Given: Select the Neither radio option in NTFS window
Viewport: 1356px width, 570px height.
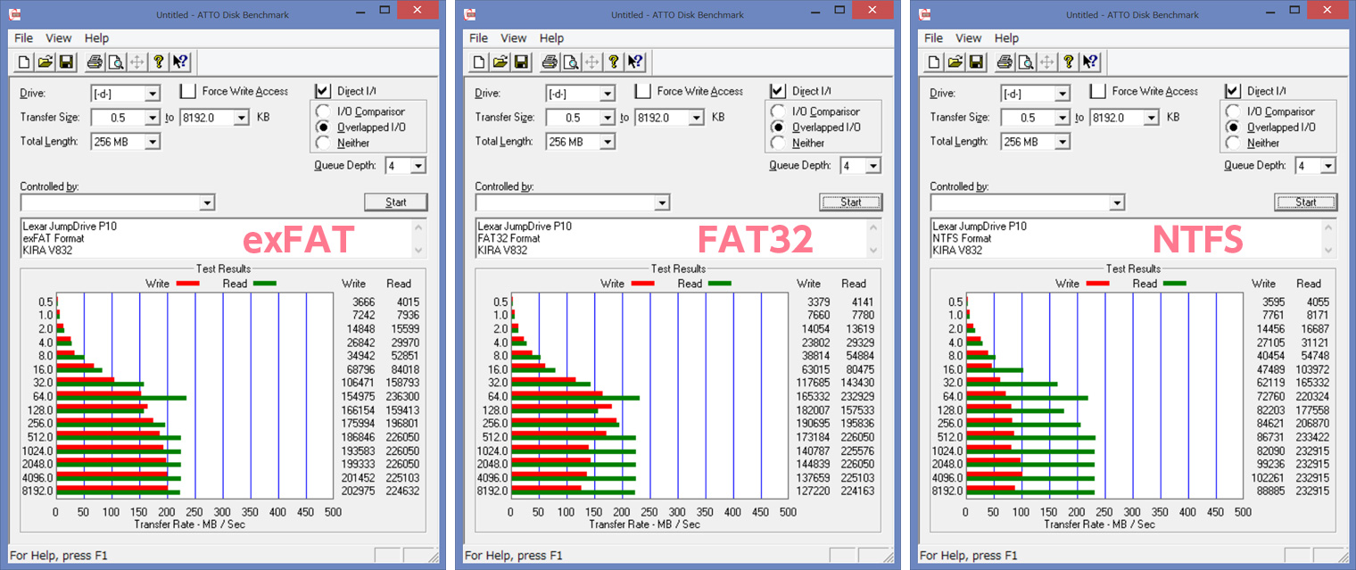Looking at the screenshot, I should pyautogui.click(x=1233, y=143).
